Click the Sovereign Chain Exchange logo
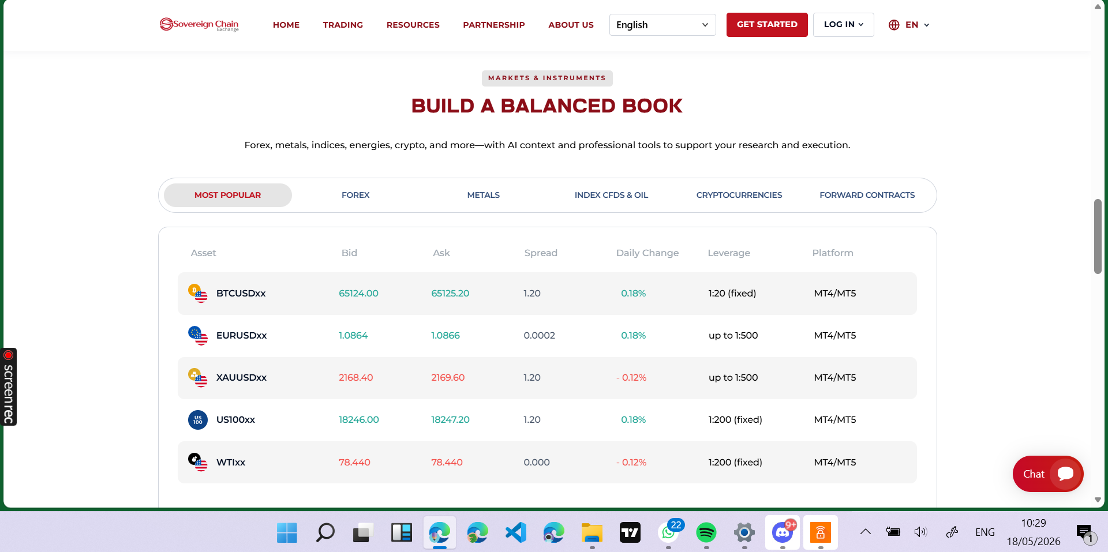The height and width of the screenshot is (552, 1108). 199,24
